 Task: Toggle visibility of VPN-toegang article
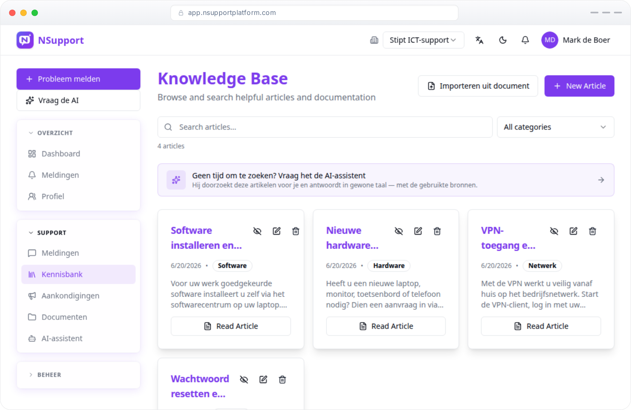554,231
